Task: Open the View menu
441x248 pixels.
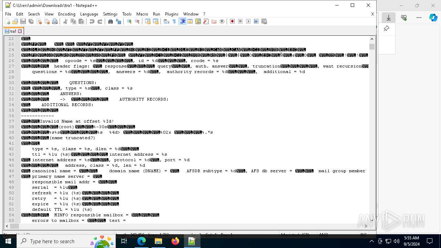Action: tap(49, 14)
